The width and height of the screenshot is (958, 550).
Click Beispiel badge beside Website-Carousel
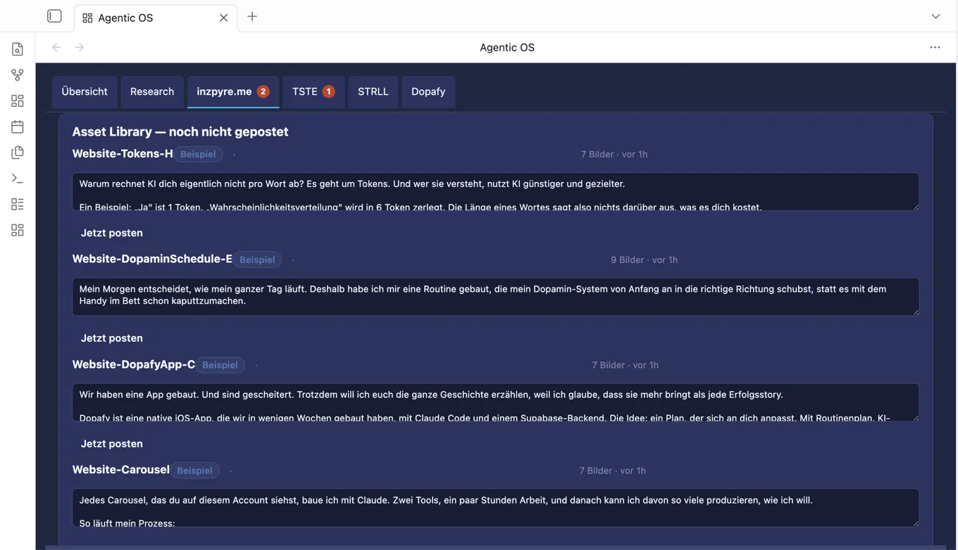[194, 471]
